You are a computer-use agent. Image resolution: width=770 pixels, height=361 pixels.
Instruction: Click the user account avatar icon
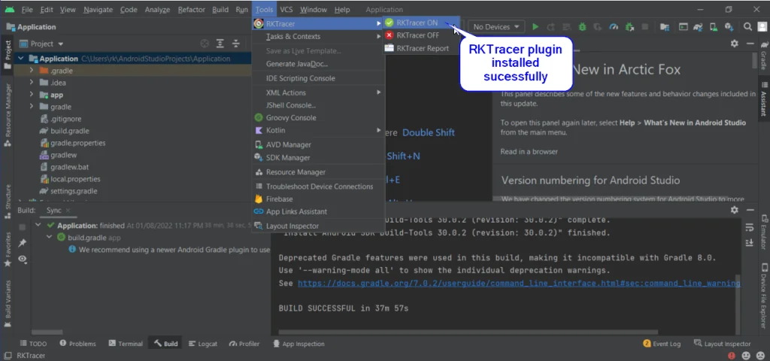(761, 27)
